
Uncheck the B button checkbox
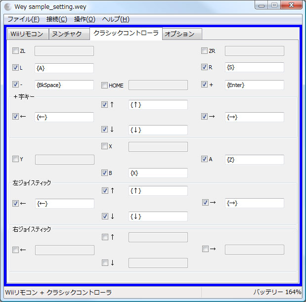104,173
